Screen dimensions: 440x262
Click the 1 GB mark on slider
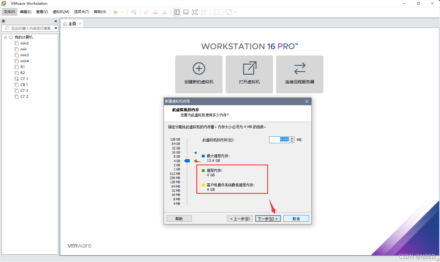(177, 170)
